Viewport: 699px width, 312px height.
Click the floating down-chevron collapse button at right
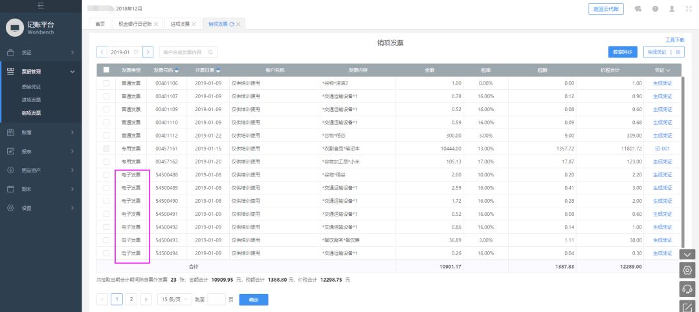(687, 255)
